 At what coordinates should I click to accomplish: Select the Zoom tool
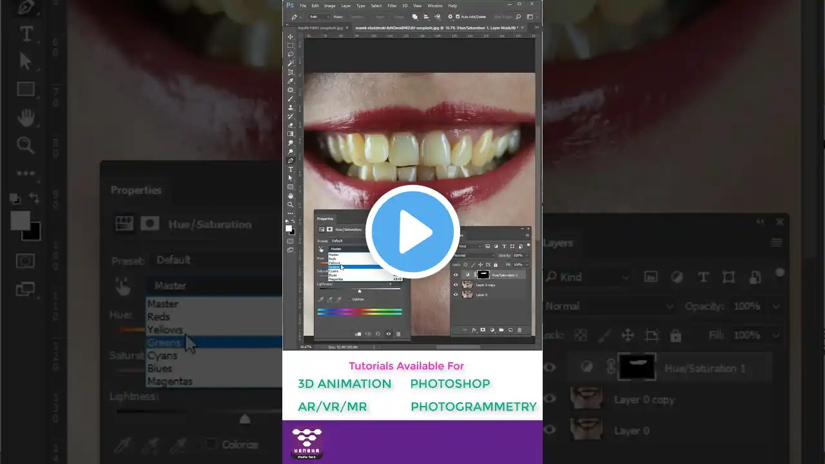coord(291,204)
